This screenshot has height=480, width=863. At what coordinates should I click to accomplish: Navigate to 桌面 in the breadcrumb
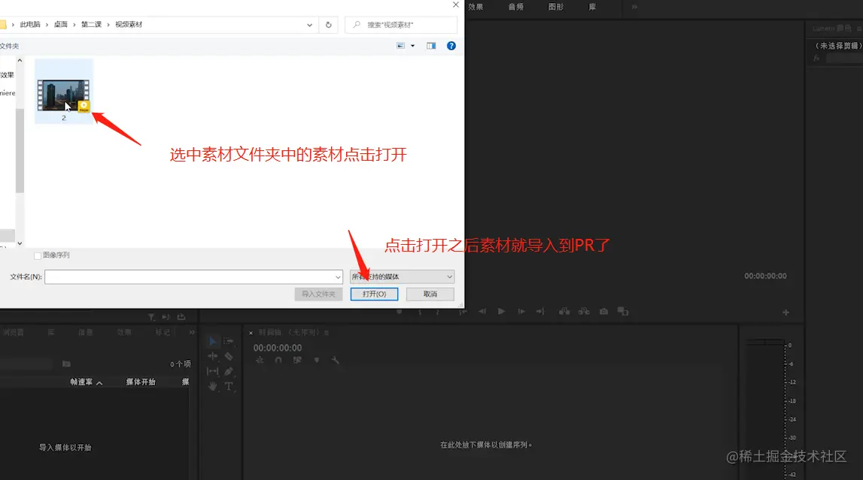coord(60,25)
